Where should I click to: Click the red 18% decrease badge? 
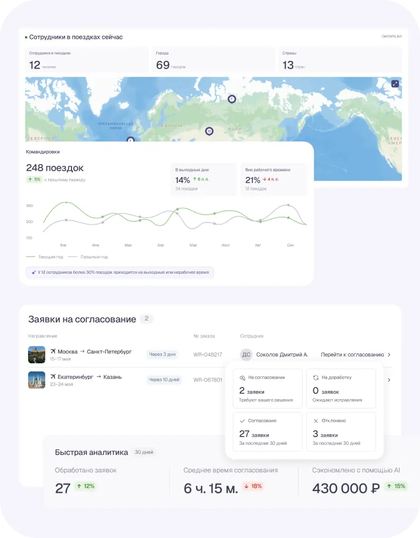pos(253,486)
